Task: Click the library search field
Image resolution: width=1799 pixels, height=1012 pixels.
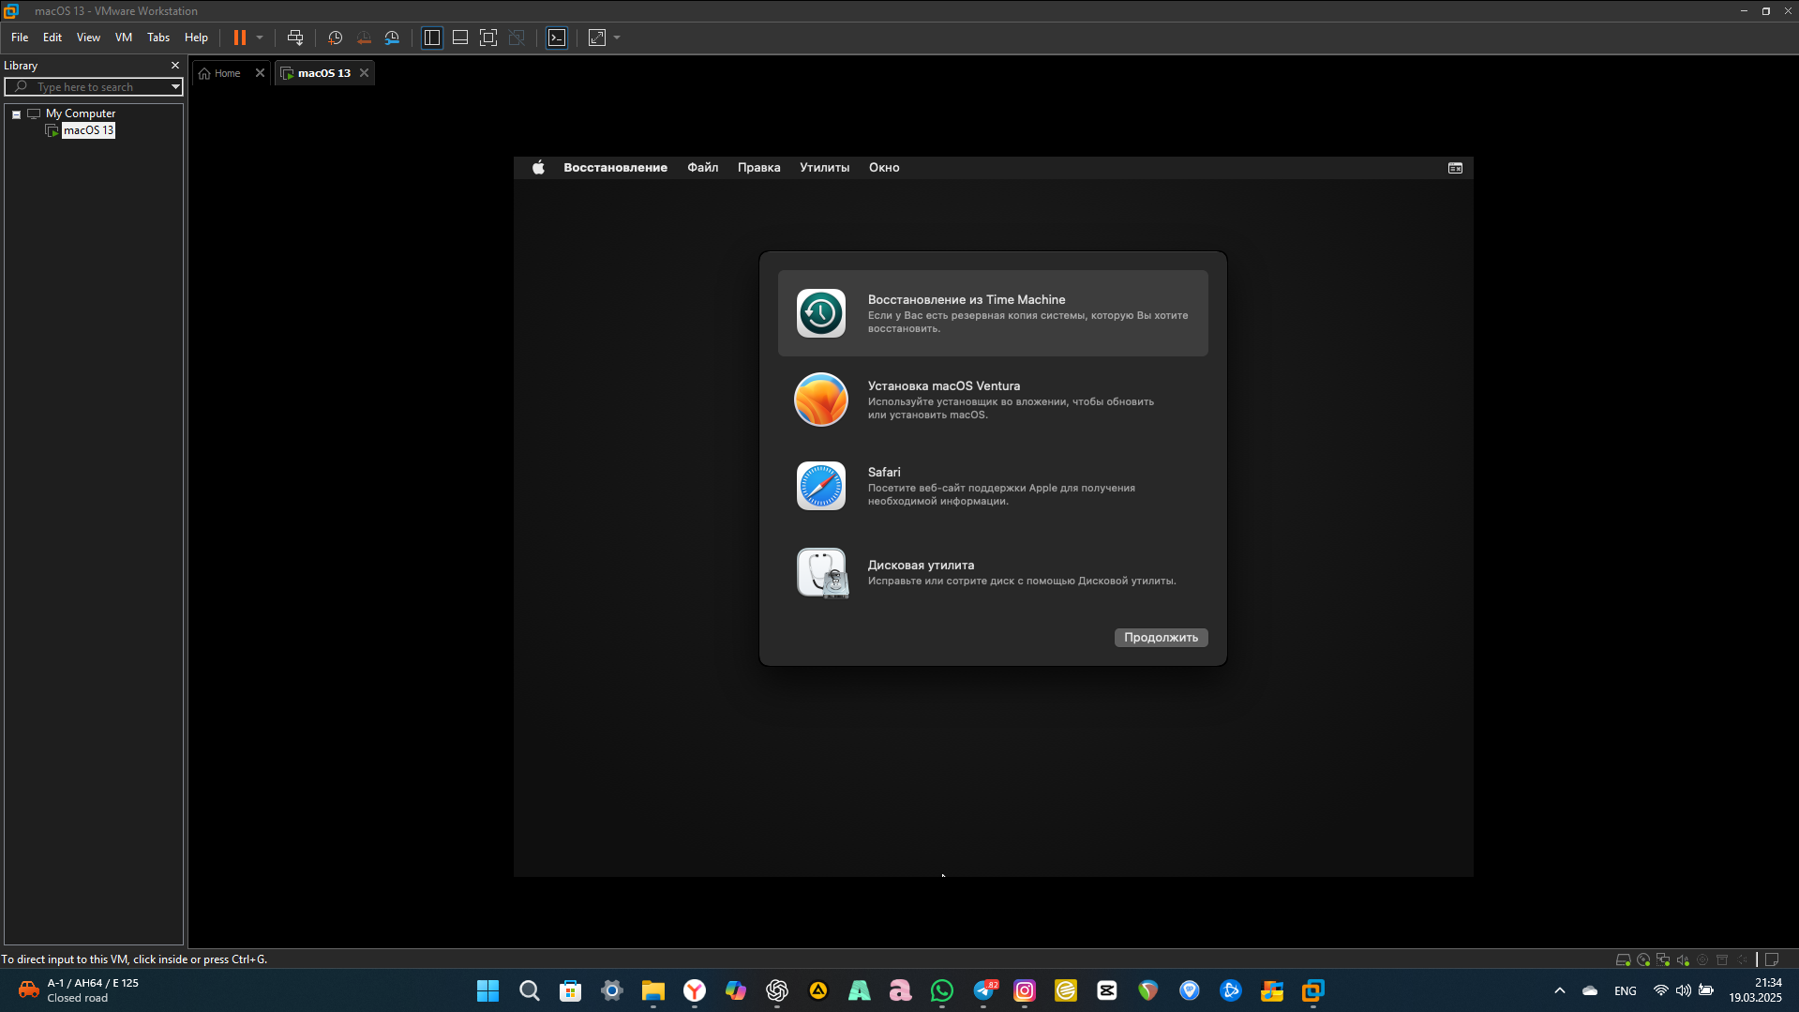Action: [94, 87]
